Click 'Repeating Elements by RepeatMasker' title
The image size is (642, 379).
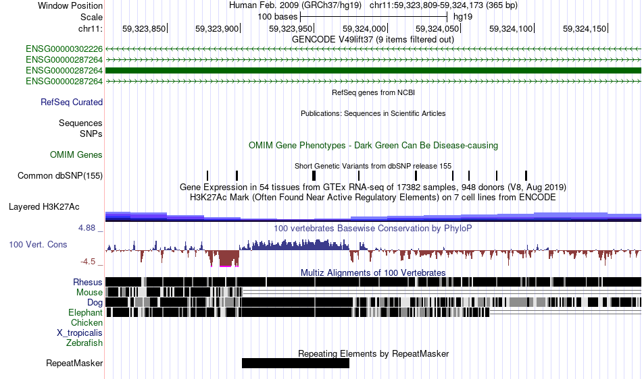click(374, 353)
